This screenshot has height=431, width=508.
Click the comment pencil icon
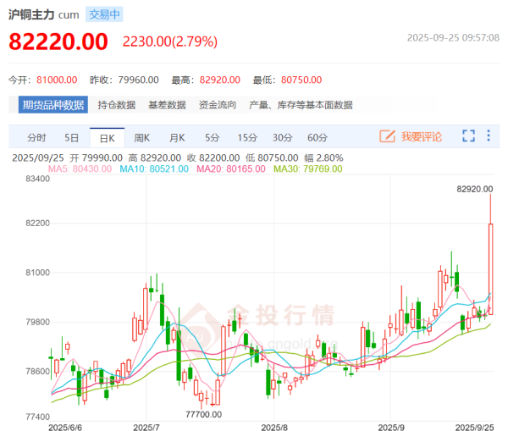388,136
